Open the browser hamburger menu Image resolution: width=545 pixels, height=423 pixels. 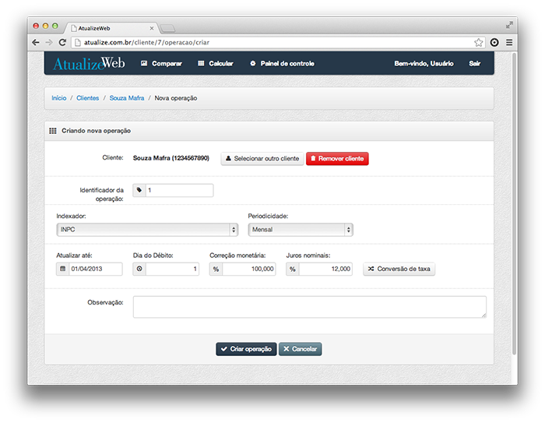click(509, 42)
